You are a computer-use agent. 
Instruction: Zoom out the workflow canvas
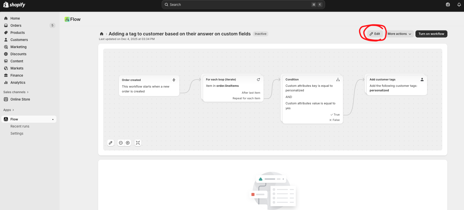coord(121,143)
